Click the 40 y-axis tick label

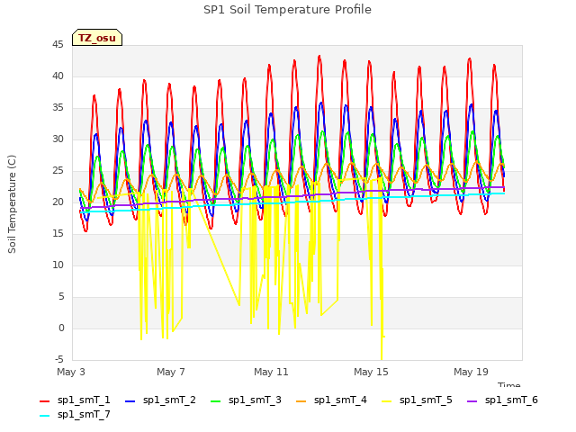click(58, 76)
